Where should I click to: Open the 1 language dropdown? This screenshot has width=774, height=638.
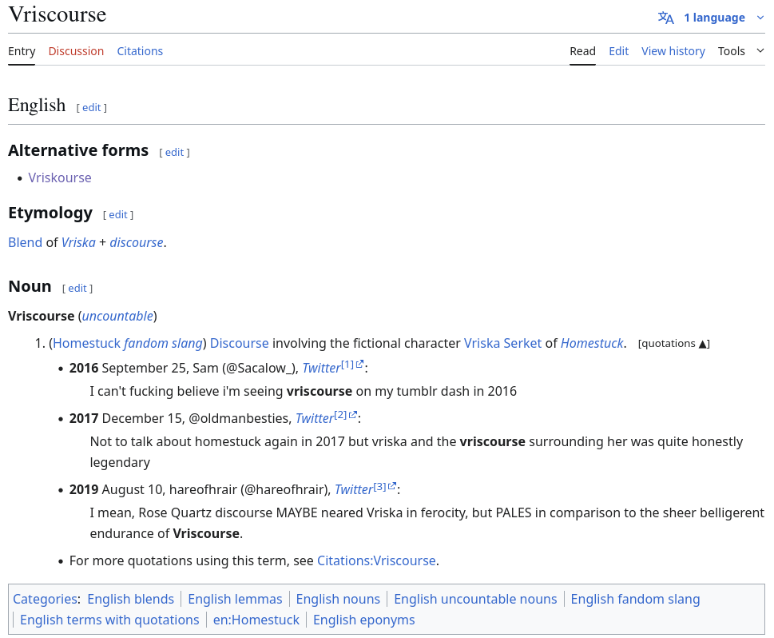point(714,18)
